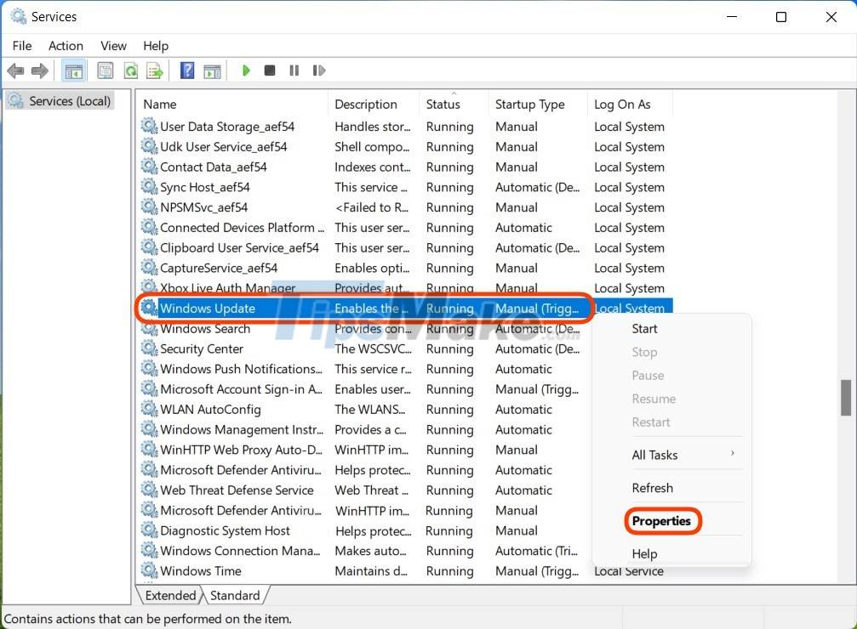Expand the All Tasks submenu

655,455
